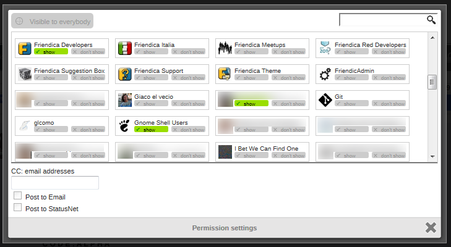Check the Post to StatusNet option
The image size is (451, 247).
(x=18, y=207)
